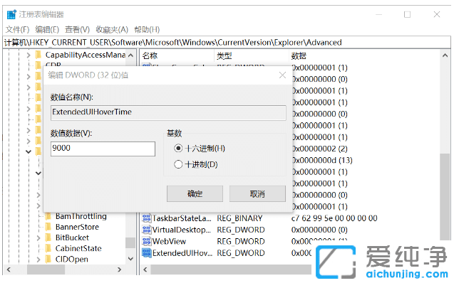Click the CIDOpen folder icon

(x=48, y=259)
